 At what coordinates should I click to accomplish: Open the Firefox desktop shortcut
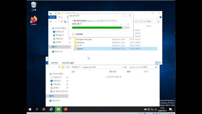34,20
